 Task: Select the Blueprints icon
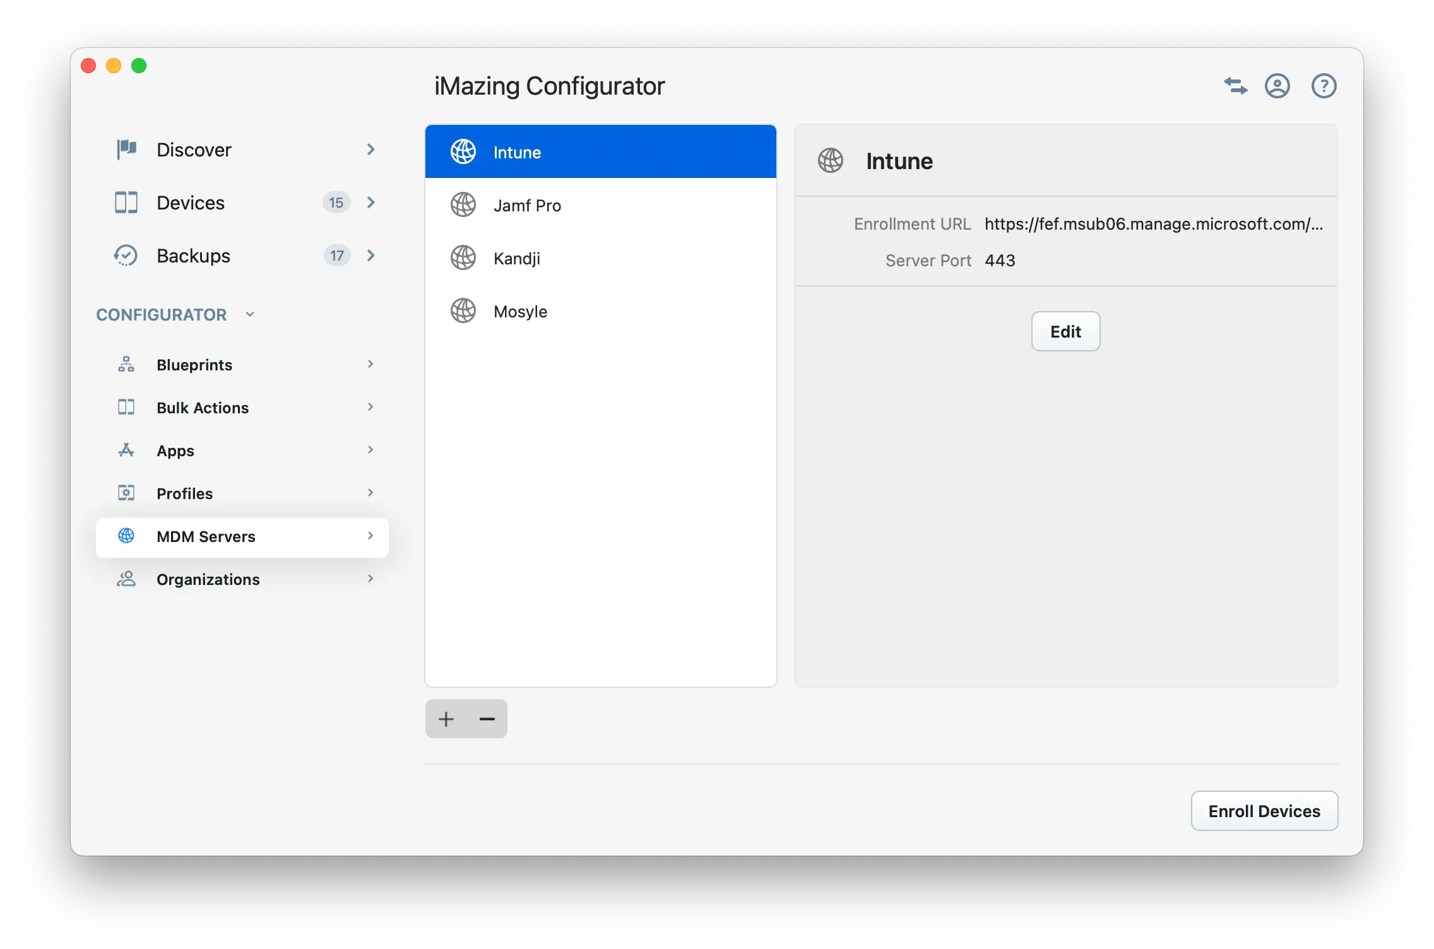pos(126,364)
